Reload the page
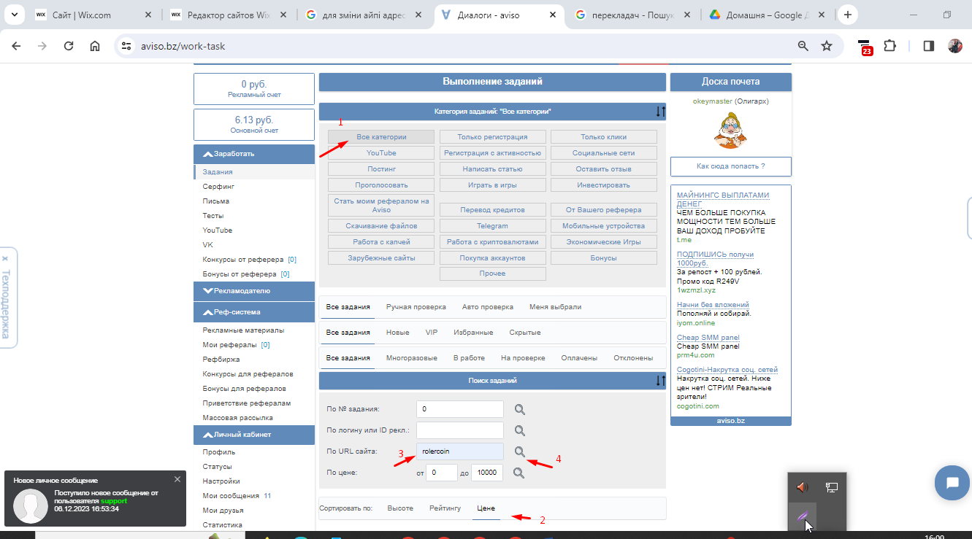Screen dimensions: 972x539 point(69,46)
